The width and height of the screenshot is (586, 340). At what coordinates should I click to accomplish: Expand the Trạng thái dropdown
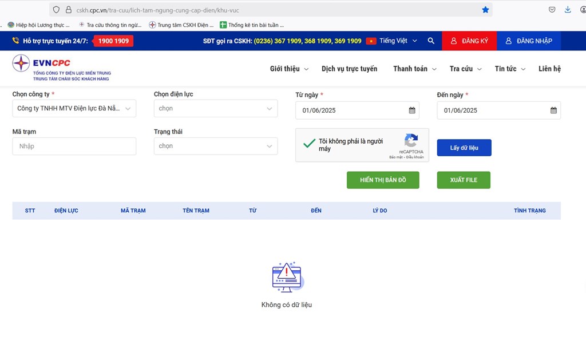[x=216, y=146]
